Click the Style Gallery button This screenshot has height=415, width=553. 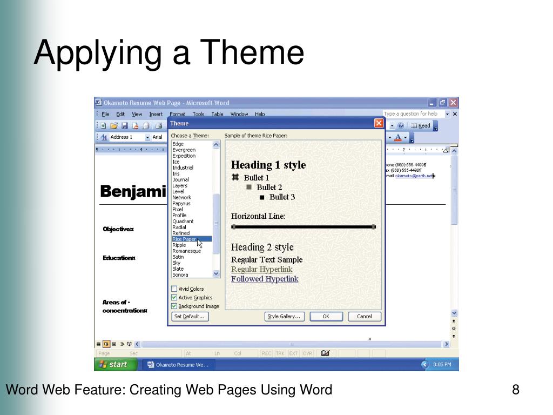pyautogui.click(x=284, y=317)
